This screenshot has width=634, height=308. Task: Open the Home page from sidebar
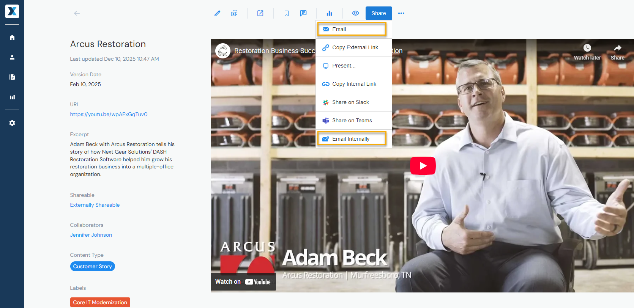click(x=12, y=38)
